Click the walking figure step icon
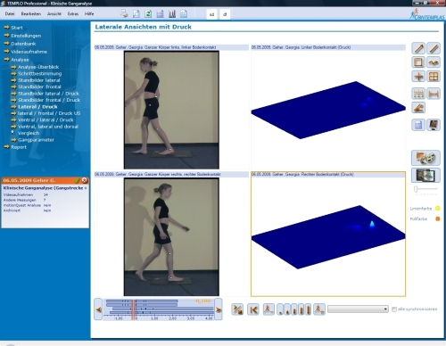446x346 pixels. click(268, 309)
